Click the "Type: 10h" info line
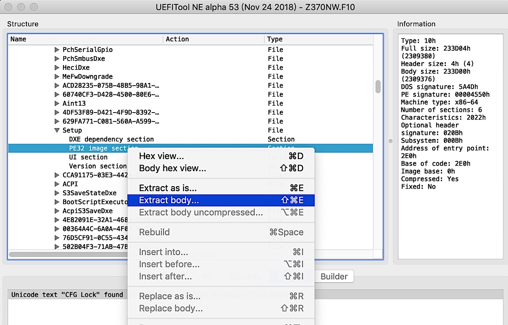508x325 pixels. [418, 41]
